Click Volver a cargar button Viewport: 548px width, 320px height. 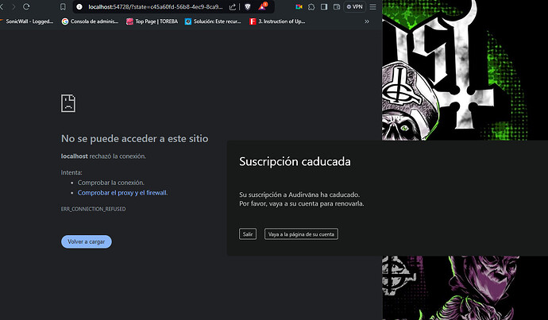point(87,241)
